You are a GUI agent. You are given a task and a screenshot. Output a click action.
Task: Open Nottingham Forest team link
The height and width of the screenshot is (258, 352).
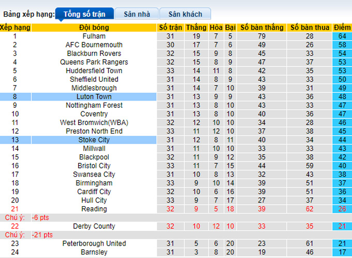point(94,105)
